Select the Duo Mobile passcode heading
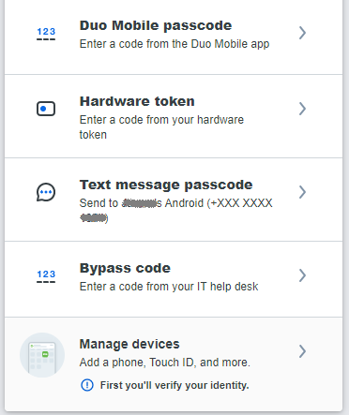Image resolution: width=349 pixels, height=415 pixels. click(x=156, y=25)
